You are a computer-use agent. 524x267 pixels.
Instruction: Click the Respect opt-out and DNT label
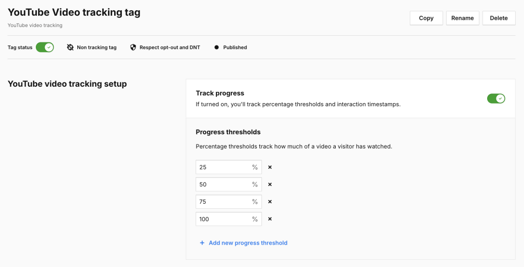click(170, 47)
